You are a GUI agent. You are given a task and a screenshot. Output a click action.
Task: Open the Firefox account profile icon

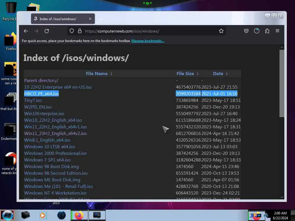(x=257, y=31)
